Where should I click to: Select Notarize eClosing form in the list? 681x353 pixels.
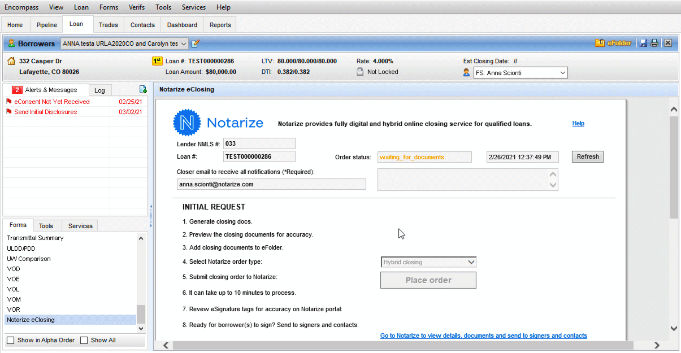coord(71,320)
